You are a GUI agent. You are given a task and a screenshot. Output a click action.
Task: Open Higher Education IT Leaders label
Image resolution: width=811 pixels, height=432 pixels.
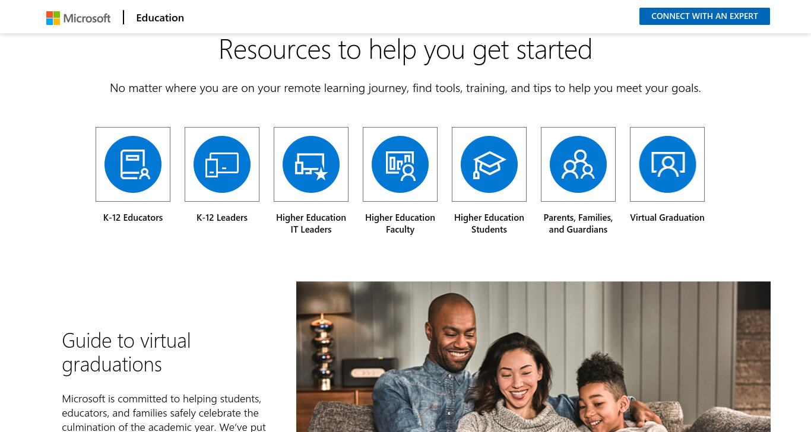click(x=311, y=224)
